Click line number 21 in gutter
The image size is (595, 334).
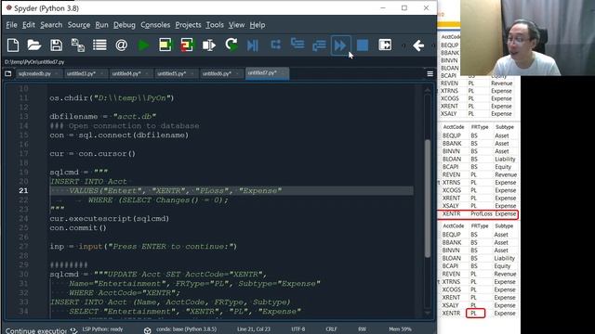point(23,190)
